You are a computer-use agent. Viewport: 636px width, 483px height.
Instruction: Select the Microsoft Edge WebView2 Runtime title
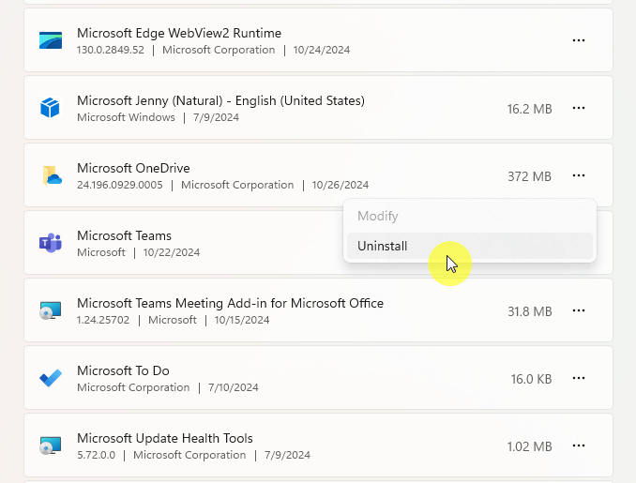point(179,33)
